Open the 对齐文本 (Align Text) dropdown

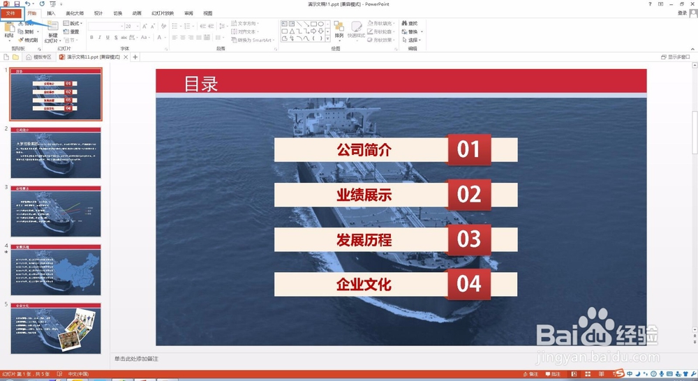245,31
